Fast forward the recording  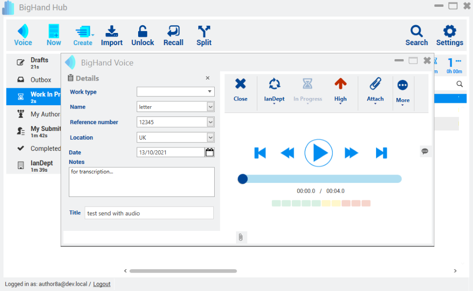(351, 153)
